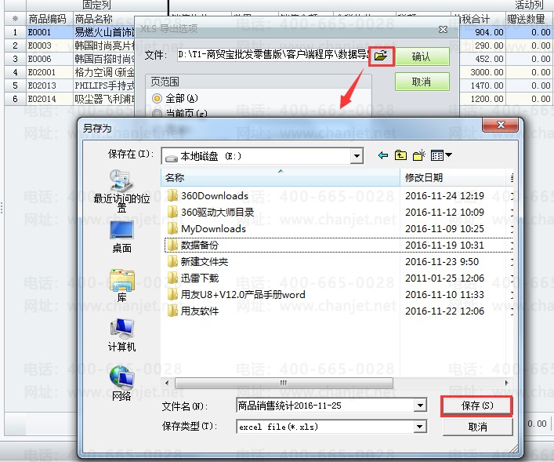Click the 904.00 cell in background table
This screenshot has width=554, height=462.
point(483,32)
